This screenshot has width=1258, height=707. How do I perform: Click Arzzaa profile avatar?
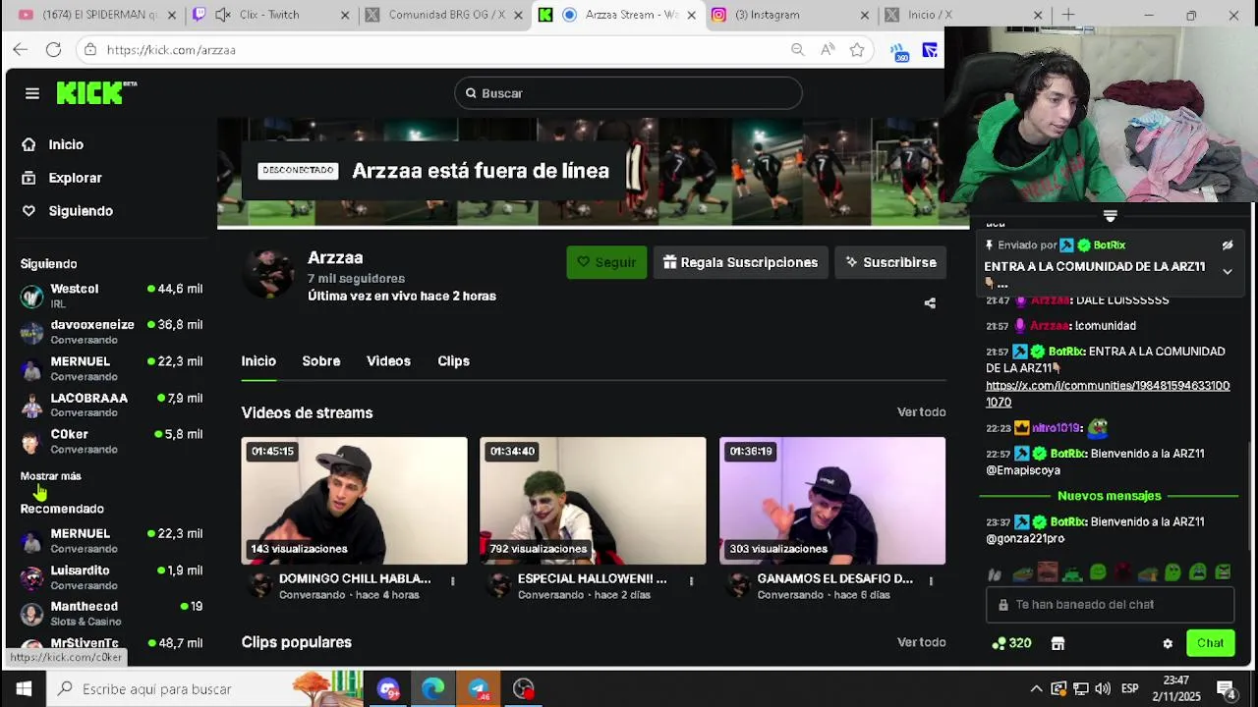[x=268, y=273]
